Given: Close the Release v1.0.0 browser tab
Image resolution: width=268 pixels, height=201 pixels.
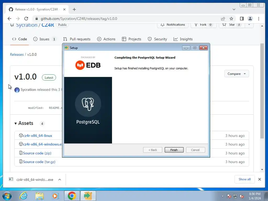Looking at the screenshot, I should point(64,9).
